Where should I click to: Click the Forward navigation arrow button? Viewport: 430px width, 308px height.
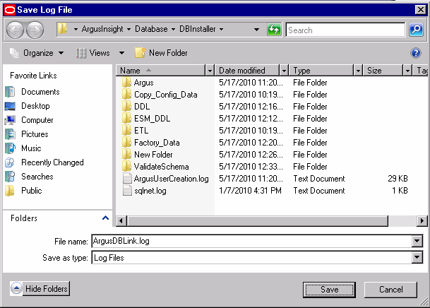point(35,30)
